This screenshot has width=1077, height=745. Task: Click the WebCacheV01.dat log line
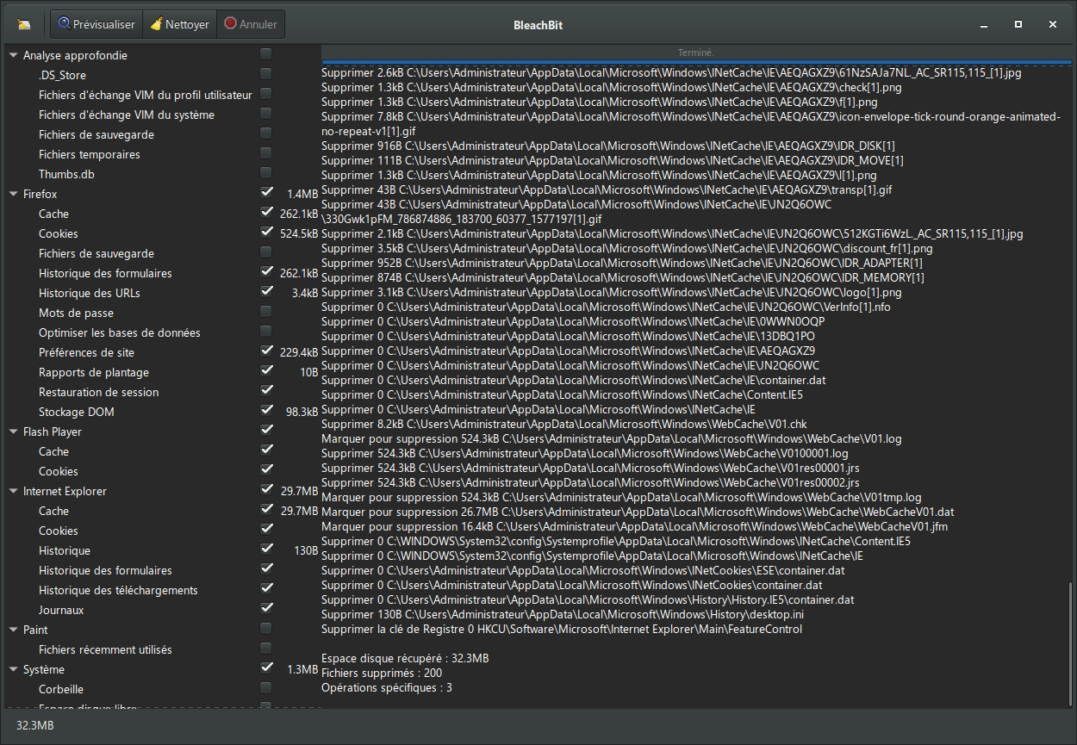638,512
